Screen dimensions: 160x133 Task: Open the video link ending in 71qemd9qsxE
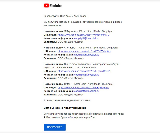tap(84, 71)
